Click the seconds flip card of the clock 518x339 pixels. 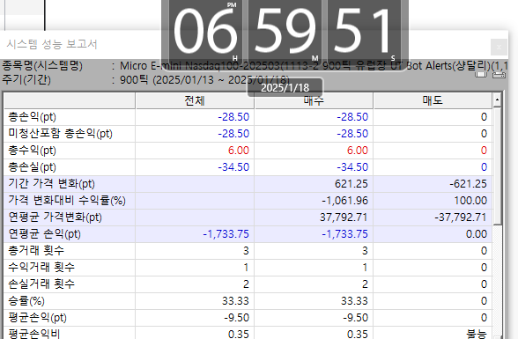pos(364,32)
